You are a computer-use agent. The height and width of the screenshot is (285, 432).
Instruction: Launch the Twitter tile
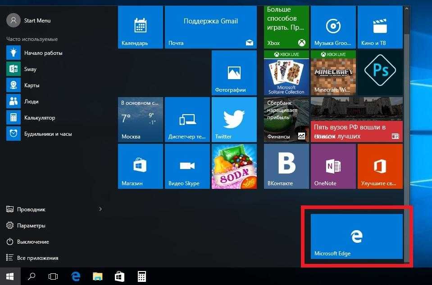234,120
